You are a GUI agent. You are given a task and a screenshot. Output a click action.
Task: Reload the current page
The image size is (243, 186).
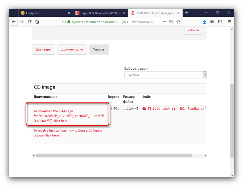pyautogui.click(x=30, y=22)
